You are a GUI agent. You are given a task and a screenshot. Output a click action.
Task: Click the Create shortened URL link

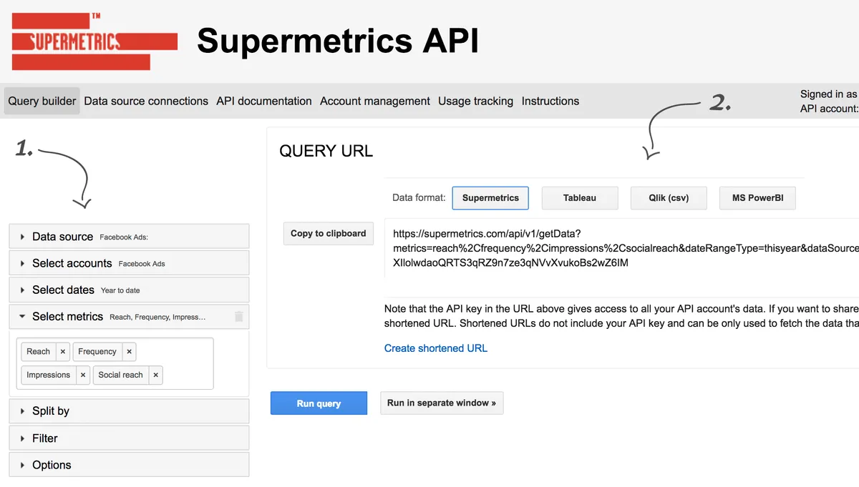(436, 348)
